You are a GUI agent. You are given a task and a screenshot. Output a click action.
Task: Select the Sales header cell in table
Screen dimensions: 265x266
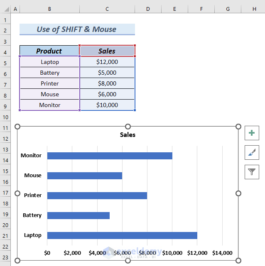[107, 51]
